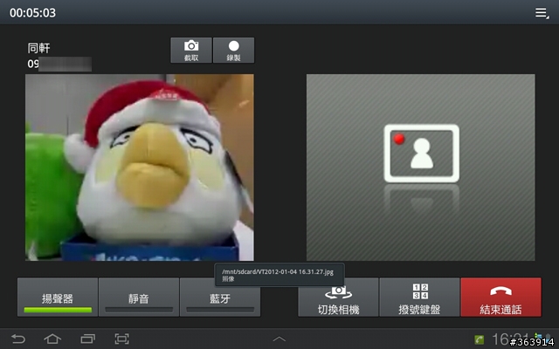The width and height of the screenshot is (559, 349).
Task: Start recording with the 錄製 button
Action: (x=233, y=51)
